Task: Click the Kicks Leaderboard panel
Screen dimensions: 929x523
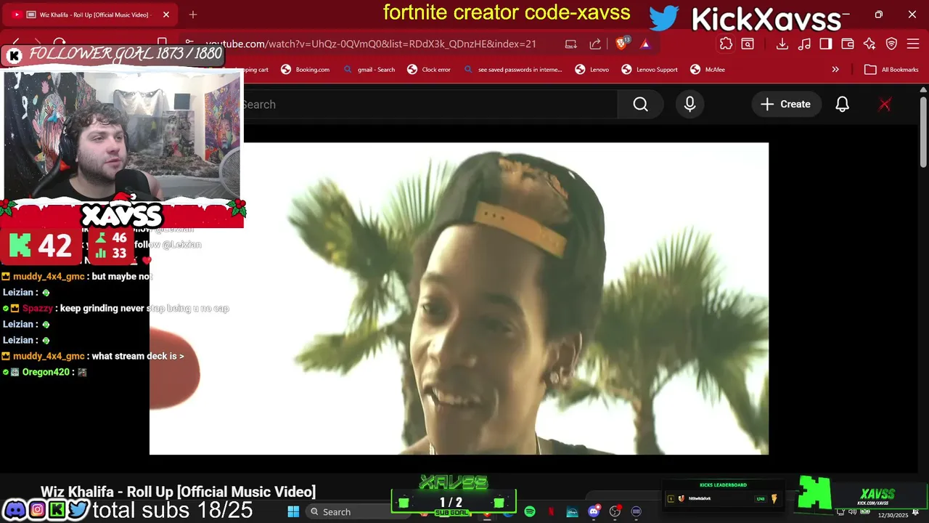Action: pos(723,495)
